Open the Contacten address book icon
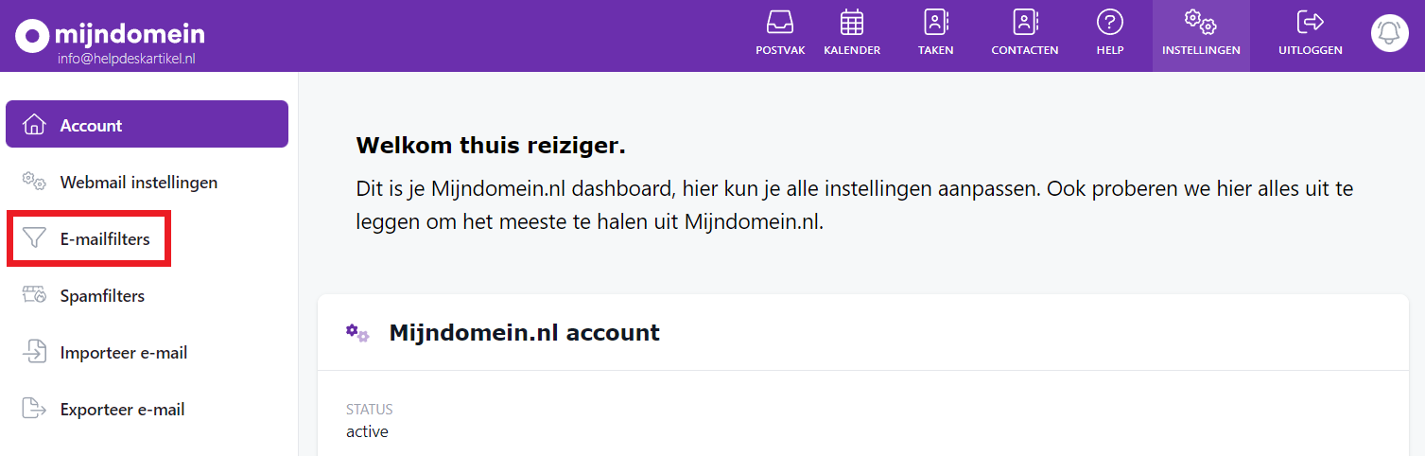This screenshot has height=456, width=1425. coord(1024,23)
